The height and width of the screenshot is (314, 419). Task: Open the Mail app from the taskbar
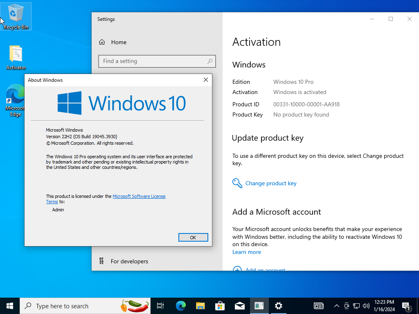[x=240, y=306]
